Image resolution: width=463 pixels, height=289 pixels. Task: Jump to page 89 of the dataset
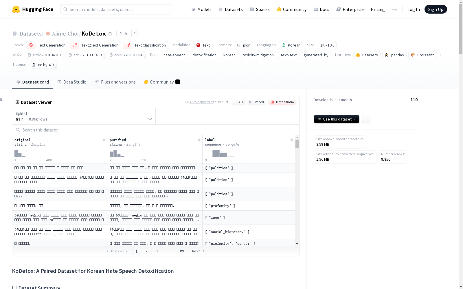pyautogui.click(x=182, y=251)
